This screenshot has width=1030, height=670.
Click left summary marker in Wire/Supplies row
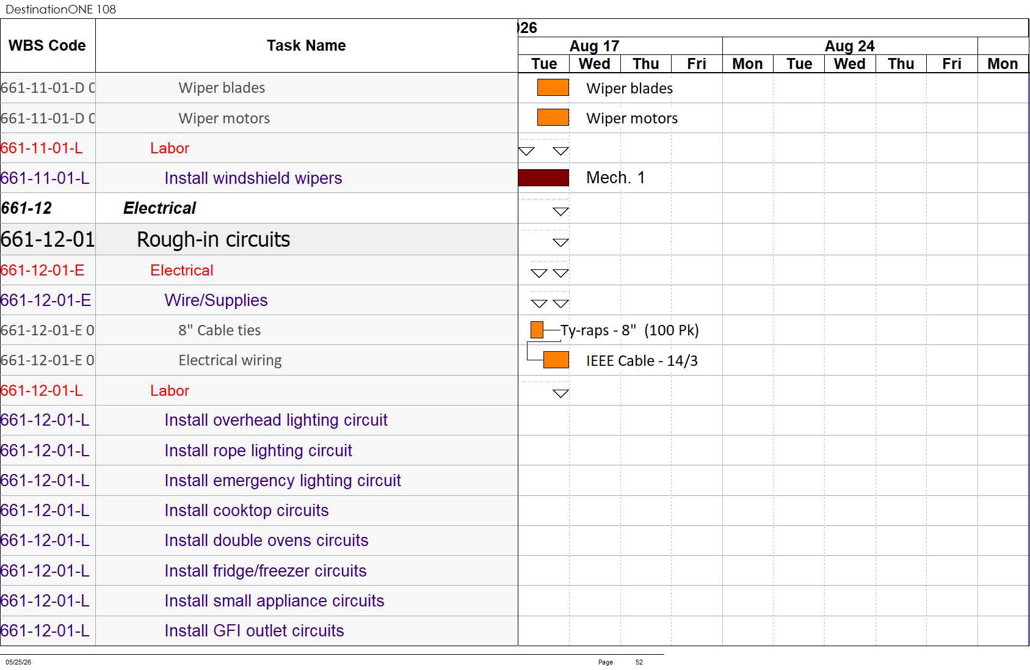tap(539, 304)
